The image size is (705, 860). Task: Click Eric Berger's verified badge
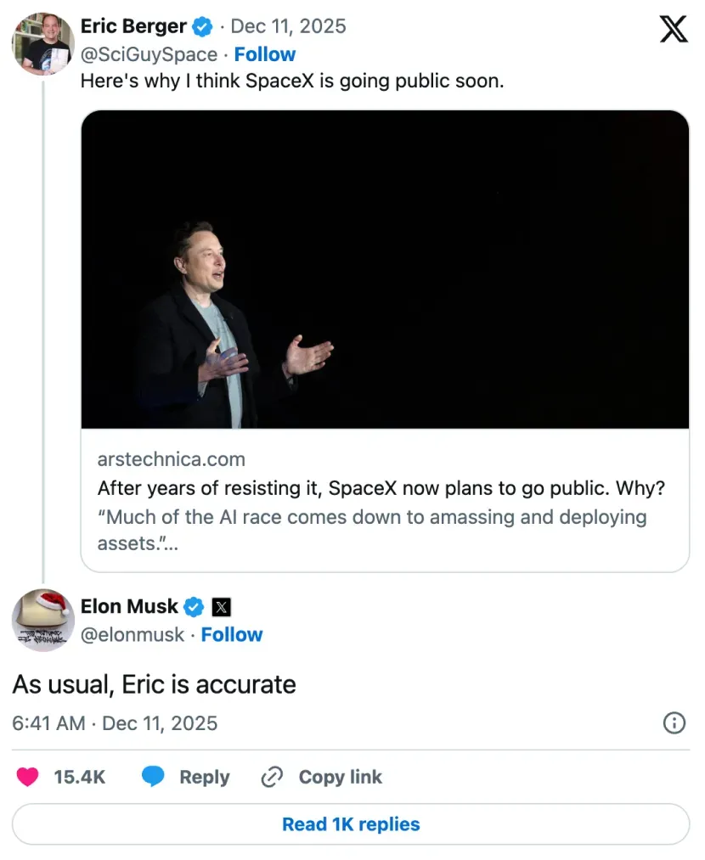pos(202,27)
